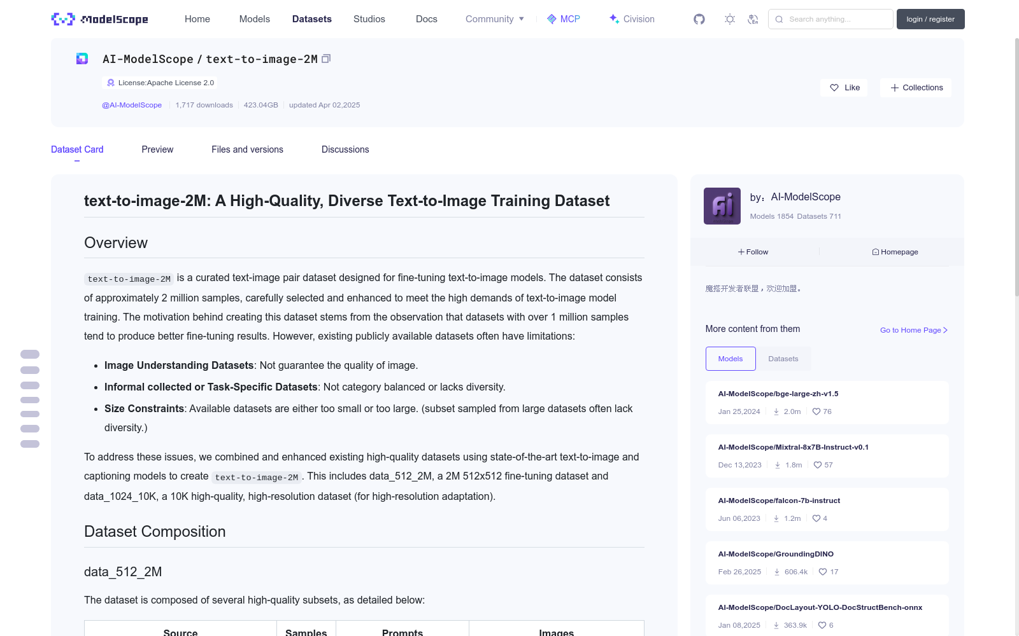Switch to Datasets tab in More content
1019x636 pixels.
tap(783, 359)
